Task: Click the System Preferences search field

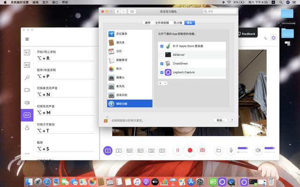Action: point(220,12)
